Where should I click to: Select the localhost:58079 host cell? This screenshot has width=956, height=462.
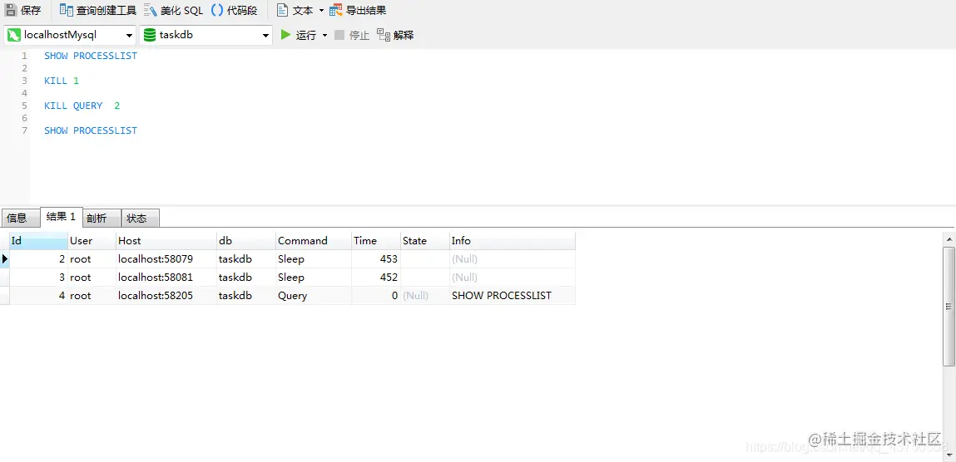tap(166, 258)
